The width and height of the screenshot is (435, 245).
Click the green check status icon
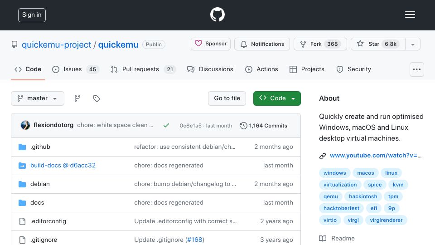(166, 126)
